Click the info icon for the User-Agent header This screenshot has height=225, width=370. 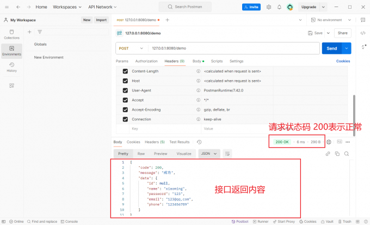pyautogui.click(x=198, y=90)
